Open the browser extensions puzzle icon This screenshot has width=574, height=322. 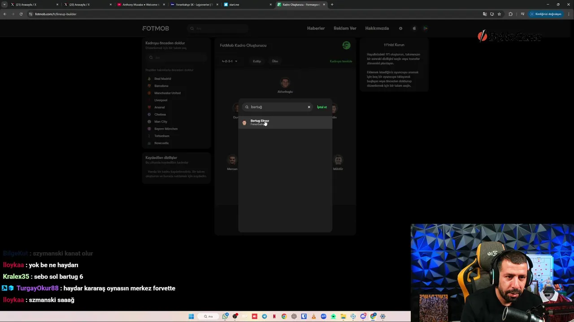pos(510,14)
